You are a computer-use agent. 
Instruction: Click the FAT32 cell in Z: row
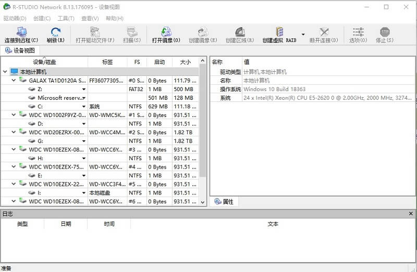pos(137,89)
